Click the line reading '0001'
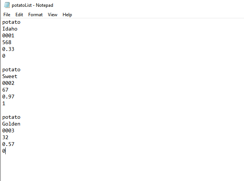Image resolution: width=244 pixels, height=181 pixels. tap(8, 36)
